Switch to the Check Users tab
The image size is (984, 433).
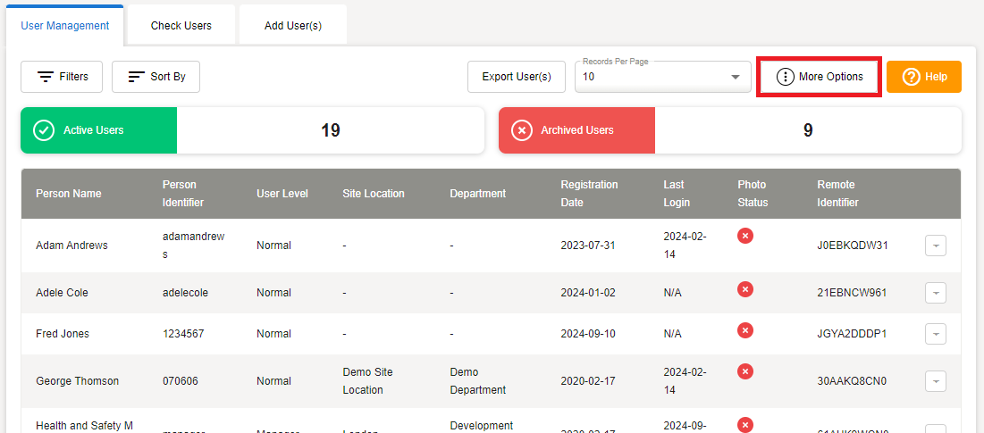[x=181, y=26]
